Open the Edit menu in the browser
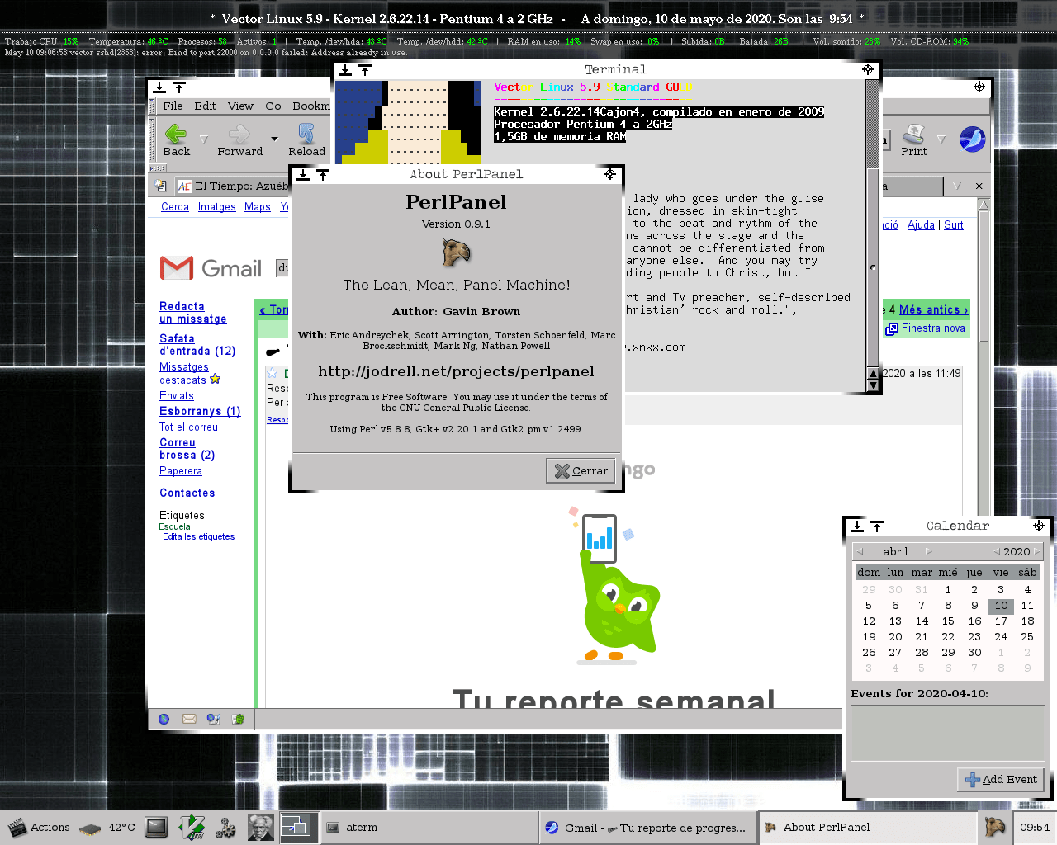Screen dimensions: 1057x845 click(x=205, y=106)
